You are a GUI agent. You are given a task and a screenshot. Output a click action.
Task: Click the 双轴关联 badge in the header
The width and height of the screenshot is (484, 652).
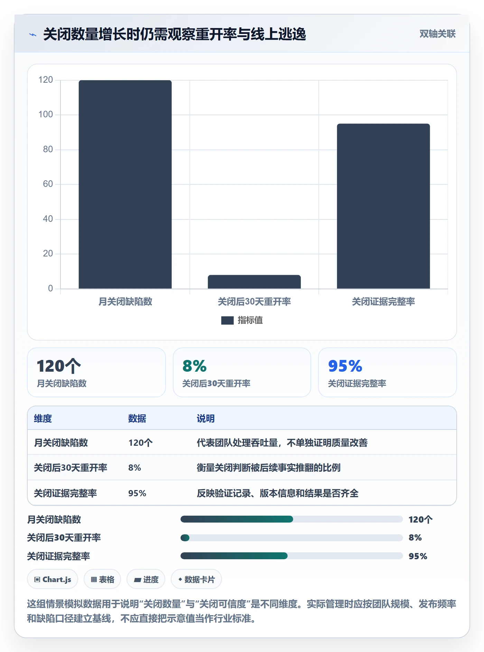tap(437, 34)
